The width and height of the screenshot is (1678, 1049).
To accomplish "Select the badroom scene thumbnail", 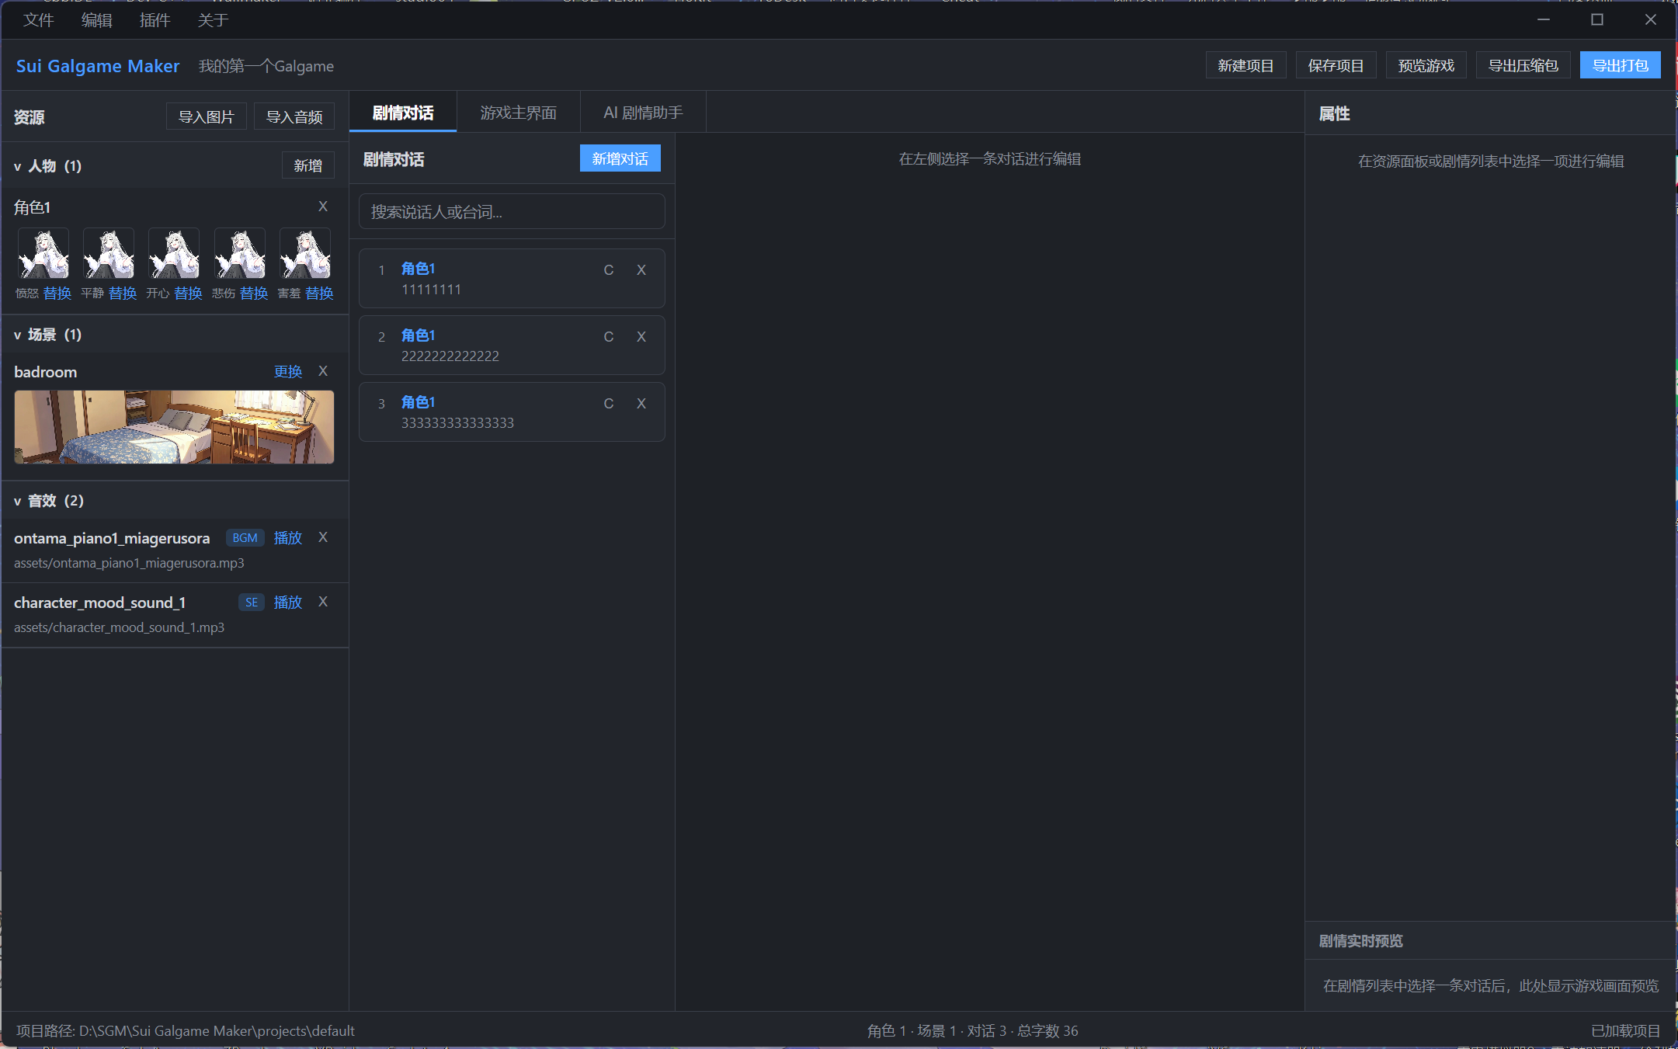I will click(x=174, y=427).
